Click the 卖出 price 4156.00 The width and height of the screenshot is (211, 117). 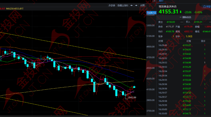(171, 22)
